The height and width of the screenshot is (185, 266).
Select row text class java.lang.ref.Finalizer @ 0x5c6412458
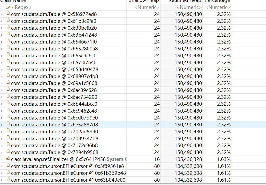pyautogui.click(x=58, y=159)
